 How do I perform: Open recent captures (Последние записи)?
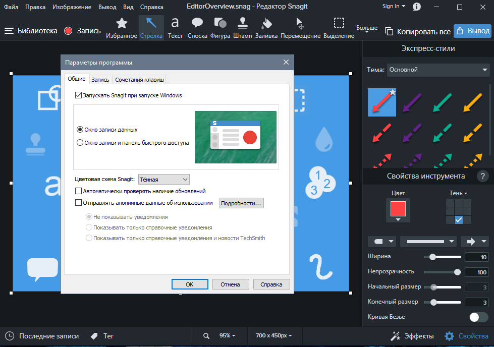click(42, 336)
